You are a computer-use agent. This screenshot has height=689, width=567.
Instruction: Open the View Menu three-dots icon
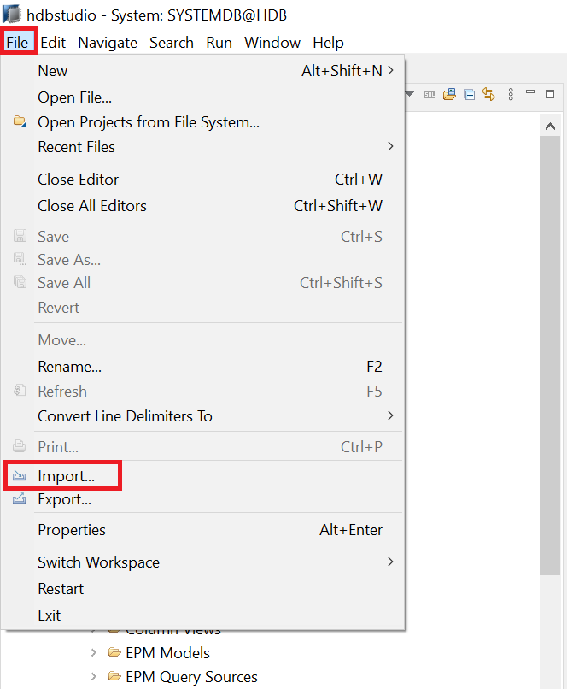[x=511, y=94]
